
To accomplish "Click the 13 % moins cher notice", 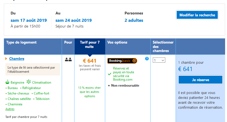I will coord(89,92).
